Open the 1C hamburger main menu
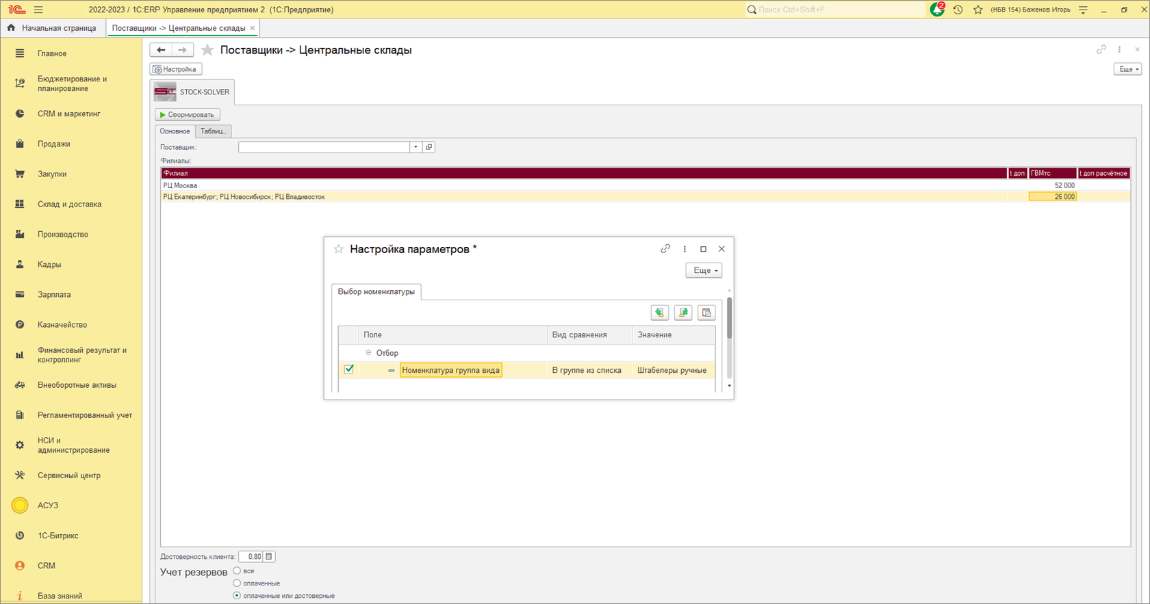Image resolution: width=1150 pixels, height=604 pixels. (38, 10)
